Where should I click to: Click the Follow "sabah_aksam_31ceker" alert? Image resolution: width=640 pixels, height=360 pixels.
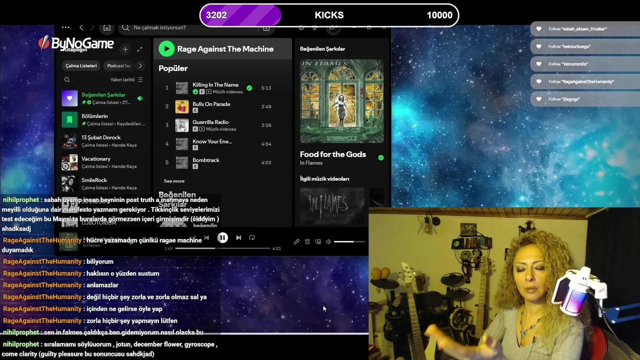click(x=585, y=29)
